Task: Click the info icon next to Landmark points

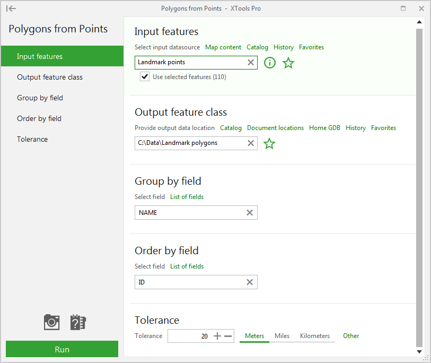Action: (270, 63)
